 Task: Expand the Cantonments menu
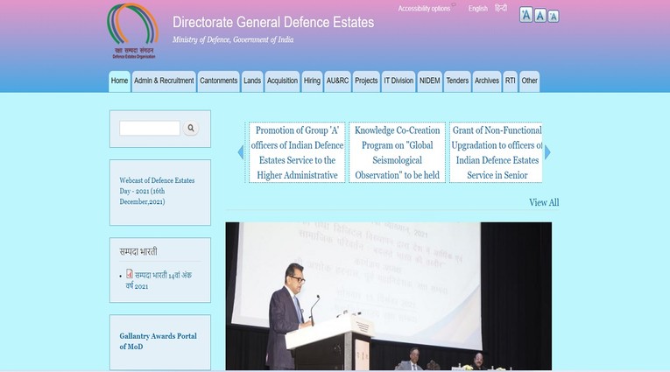(x=218, y=81)
